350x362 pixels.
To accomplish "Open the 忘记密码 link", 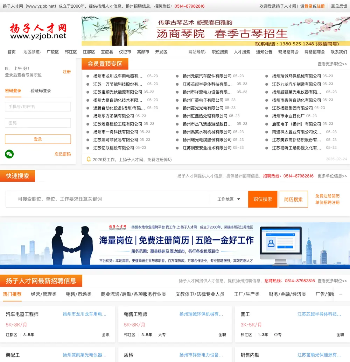I will pos(63,154).
